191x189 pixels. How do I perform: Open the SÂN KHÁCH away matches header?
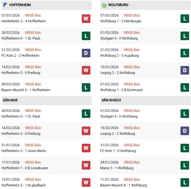pyautogui.click(x=111, y=100)
